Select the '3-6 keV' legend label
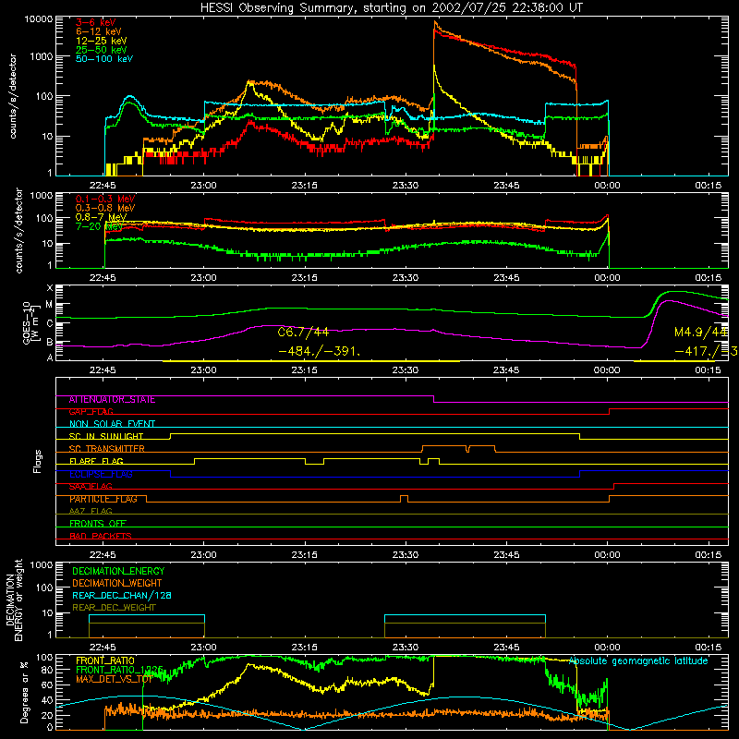739x739 pixels. pos(95,22)
